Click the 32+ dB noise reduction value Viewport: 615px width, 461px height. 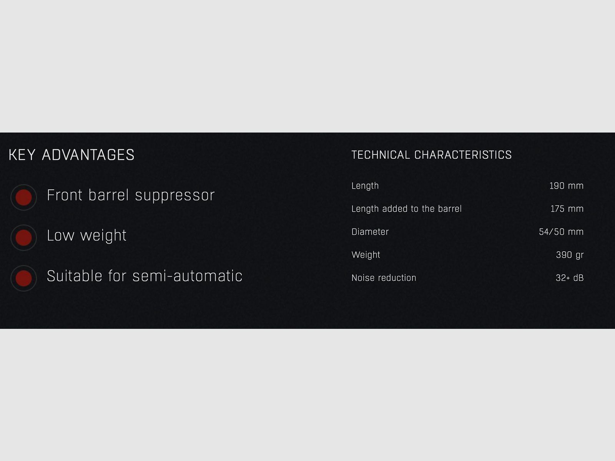pos(569,278)
